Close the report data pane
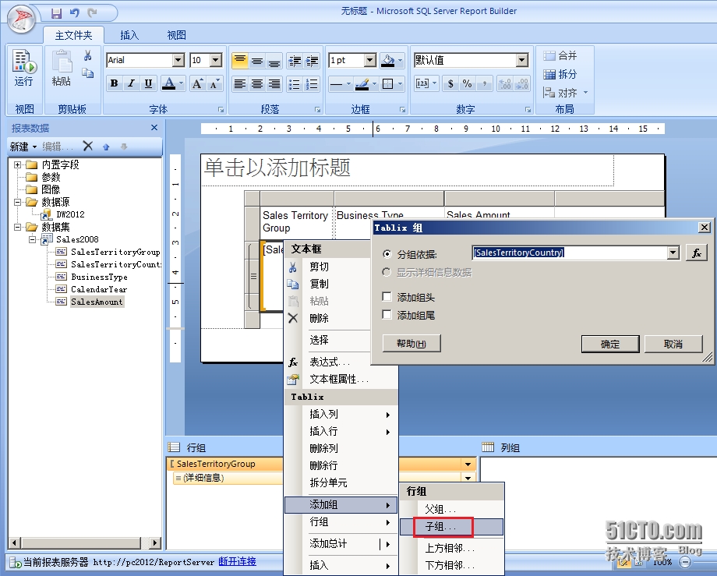The image size is (717, 576). [154, 128]
